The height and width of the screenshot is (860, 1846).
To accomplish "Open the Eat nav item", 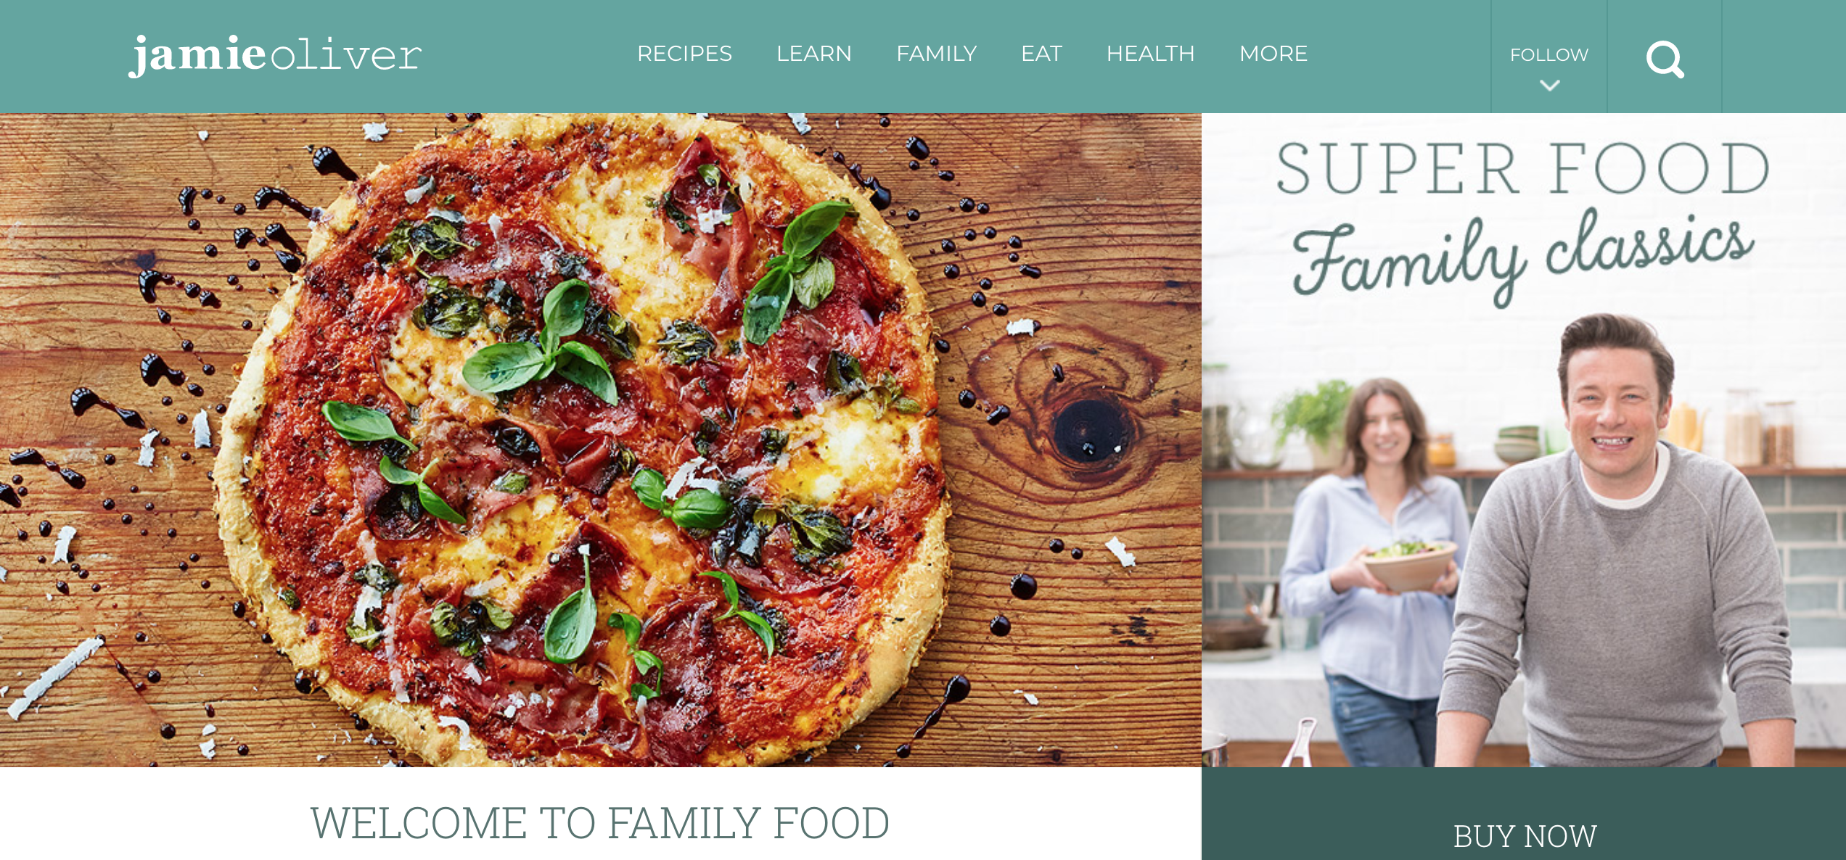I will click(1041, 54).
